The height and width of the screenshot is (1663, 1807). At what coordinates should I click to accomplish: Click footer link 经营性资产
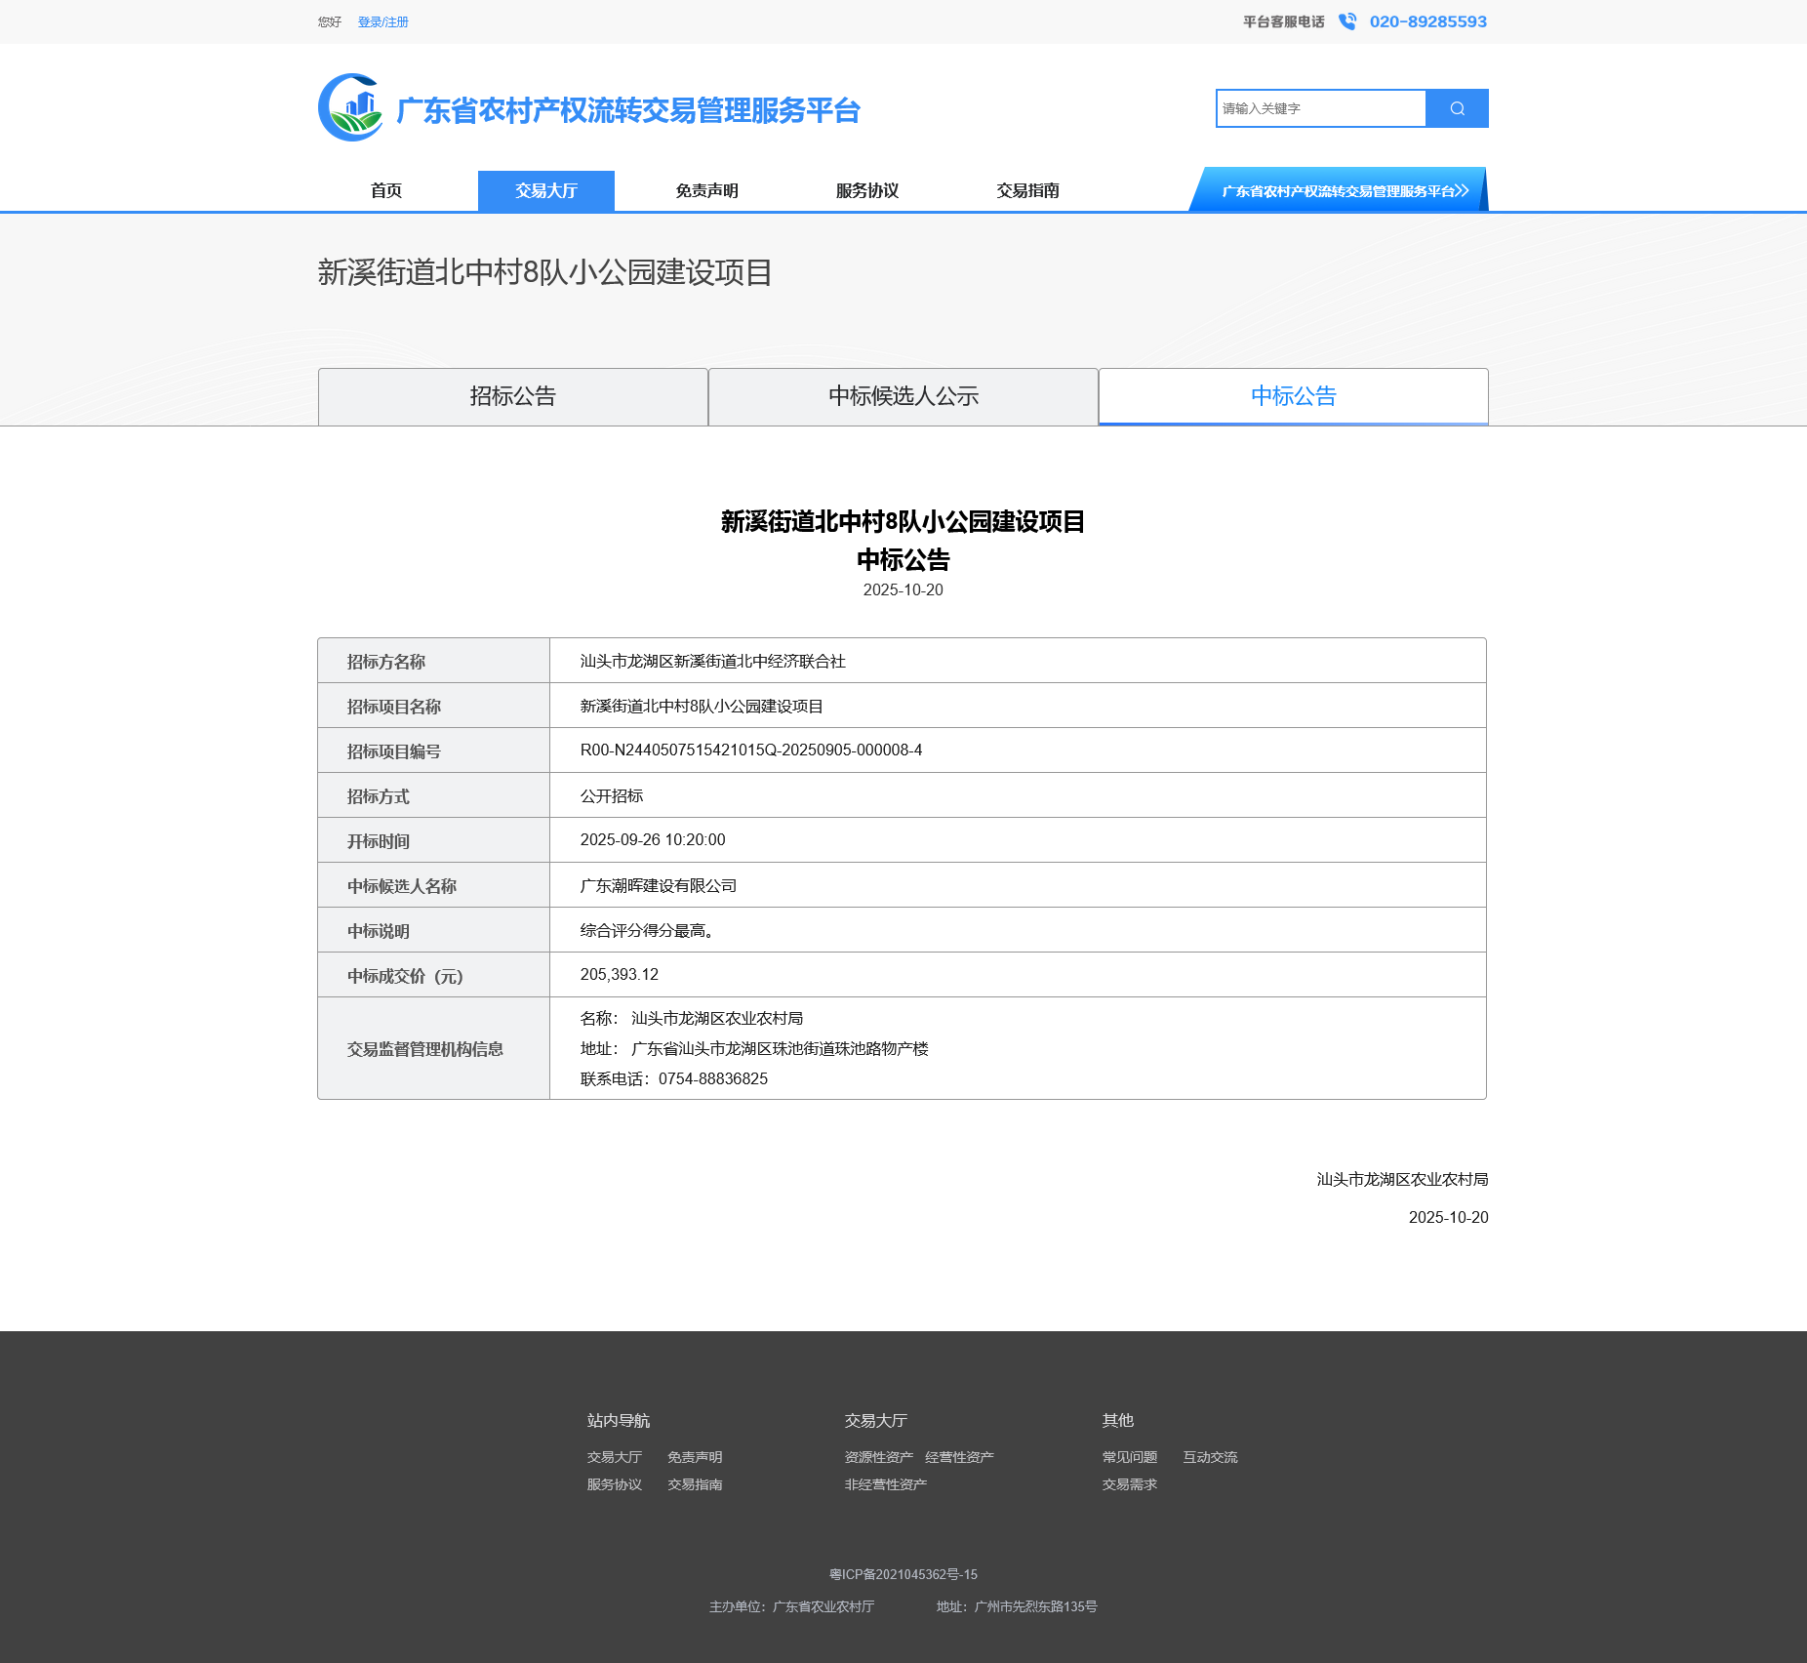(959, 1457)
